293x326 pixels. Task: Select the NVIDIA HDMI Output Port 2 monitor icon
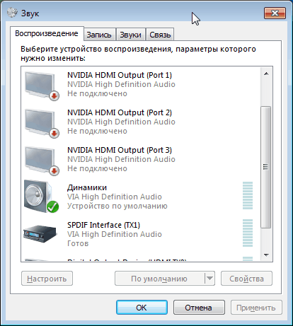42,124
